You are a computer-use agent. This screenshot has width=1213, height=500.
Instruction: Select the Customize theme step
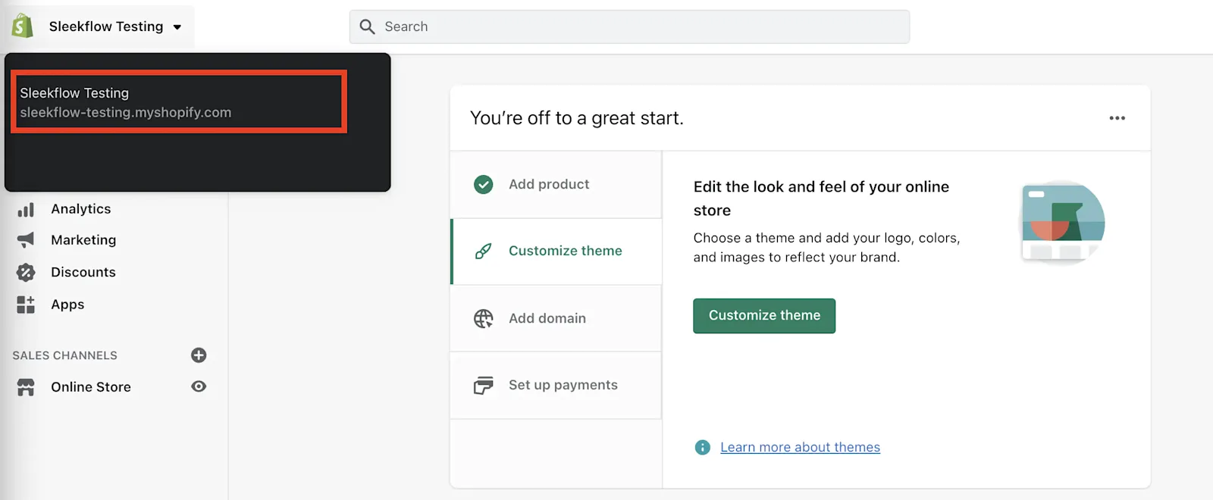[x=556, y=252]
